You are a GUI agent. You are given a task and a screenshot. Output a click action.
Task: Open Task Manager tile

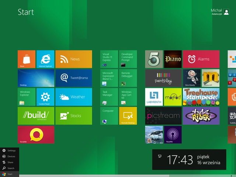[109, 97]
